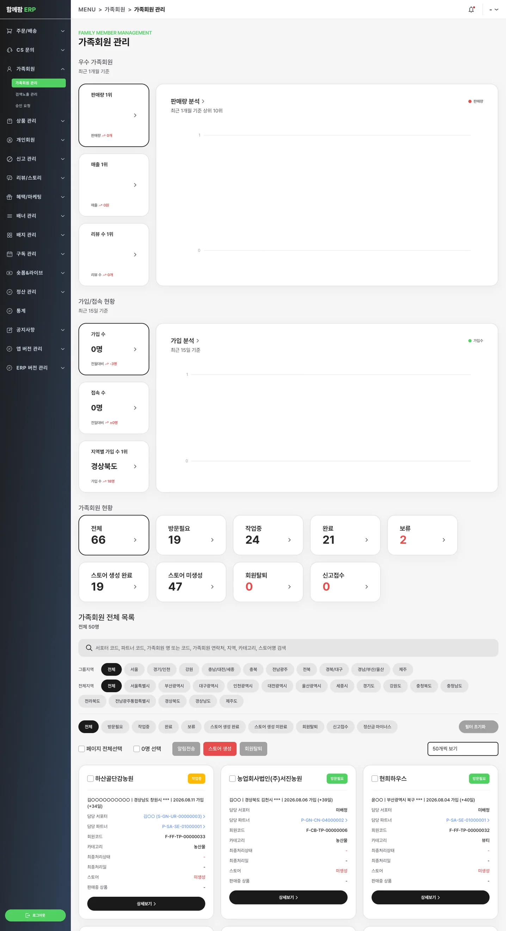Viewport: 506px width, 931px height.
Task: Click the 주문/배송 cart icon
Action: pos(10,31)
